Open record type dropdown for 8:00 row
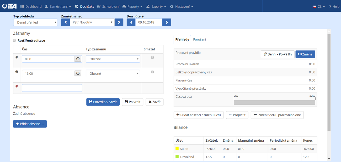341x162 pixels. (x=113, y=59)
